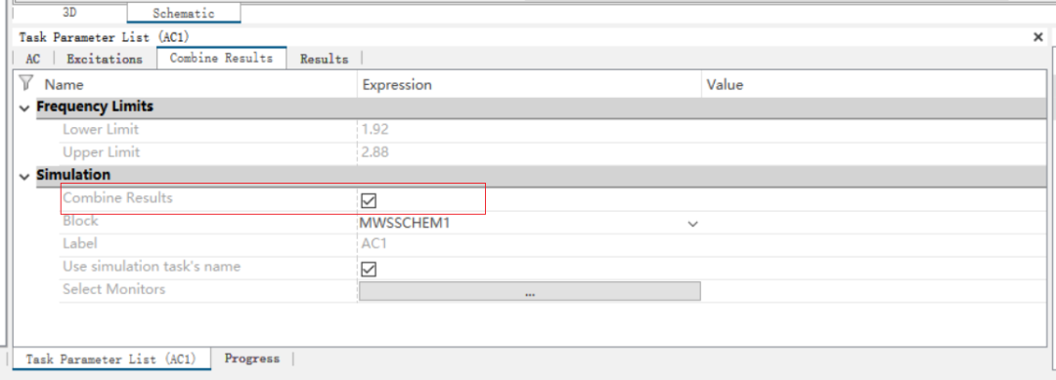Select Task Parameter List (AC1) bottom tab

[x=111, y=359]
